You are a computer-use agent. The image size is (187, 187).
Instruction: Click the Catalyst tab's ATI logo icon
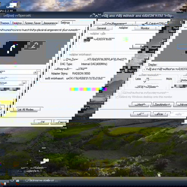[145, 24]
